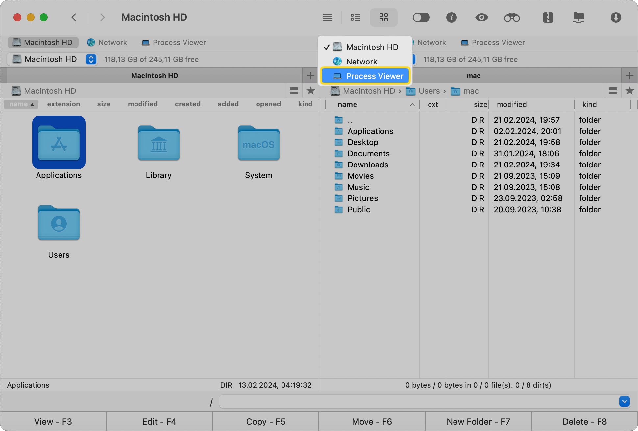Click the info circle icon in toolbar
Image resolution: width=638 pixels, height=431 pixels.
[451, 17]
